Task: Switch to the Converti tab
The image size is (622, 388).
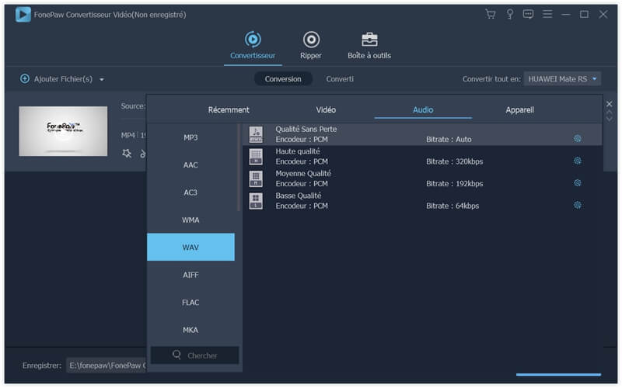Action: [x=340, y=79]
